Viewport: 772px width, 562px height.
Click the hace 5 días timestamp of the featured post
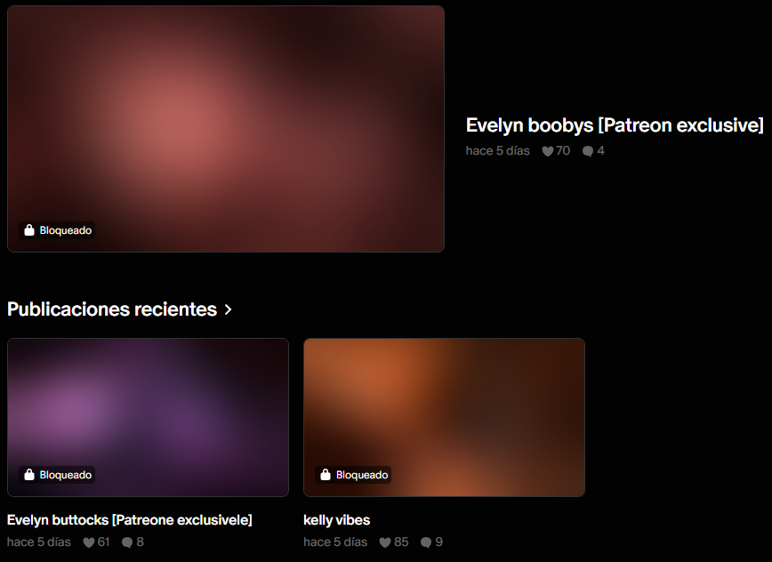tap(497, 151)
